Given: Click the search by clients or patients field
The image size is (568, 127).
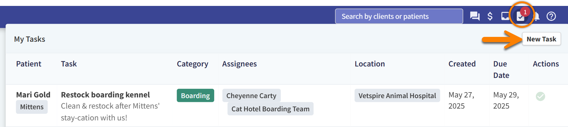Looking at the screenshot, I should tap(399, 16).
